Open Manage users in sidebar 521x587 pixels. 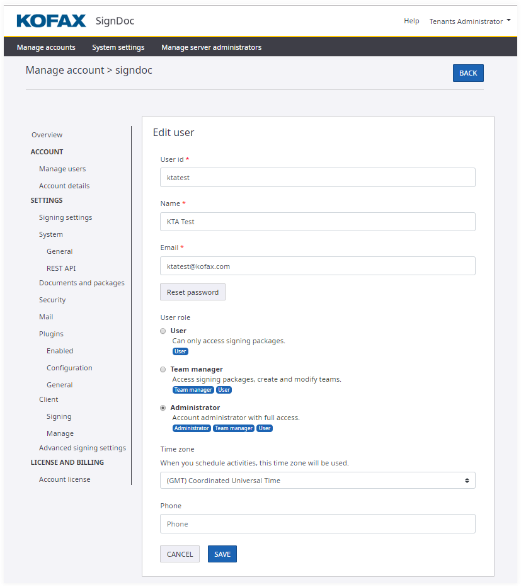[62, 169]
